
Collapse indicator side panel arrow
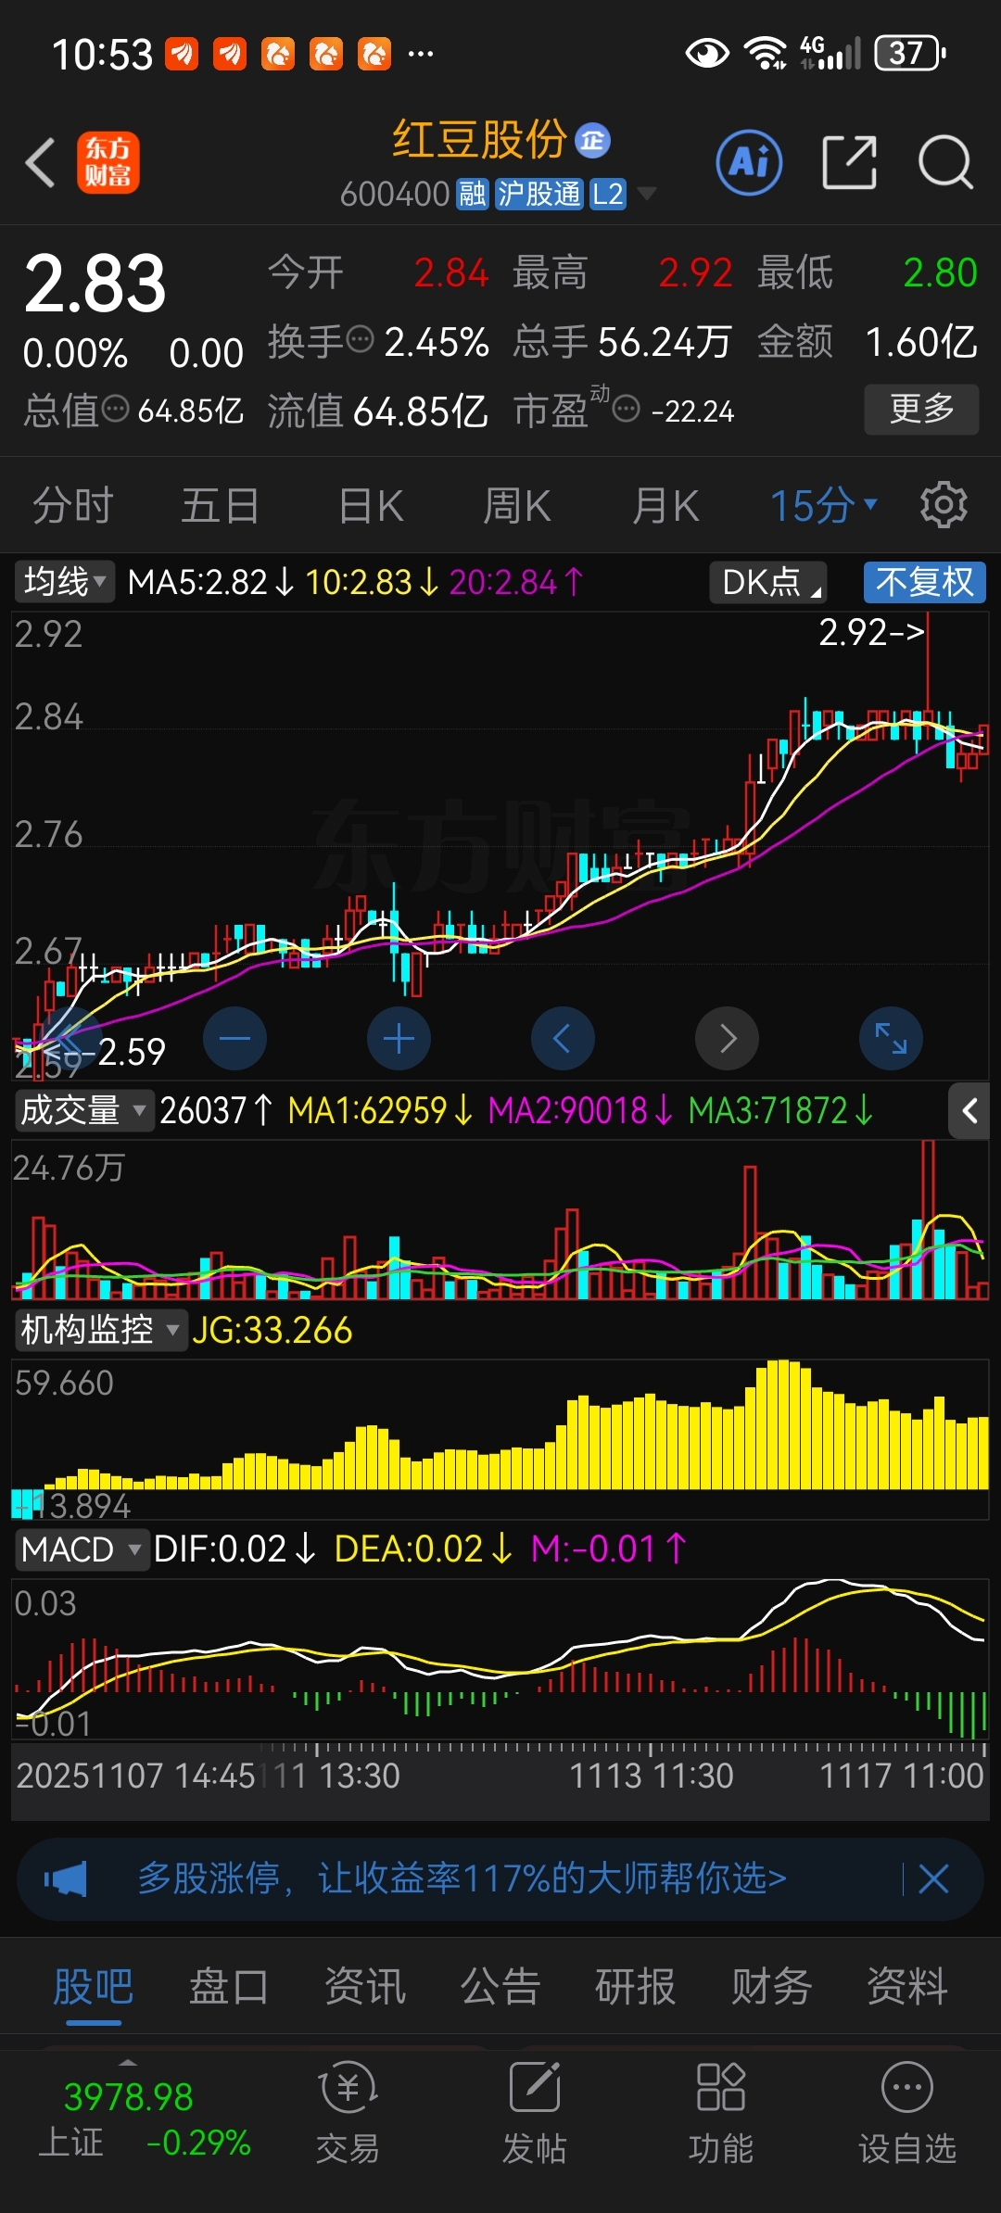coord(969,1110)
